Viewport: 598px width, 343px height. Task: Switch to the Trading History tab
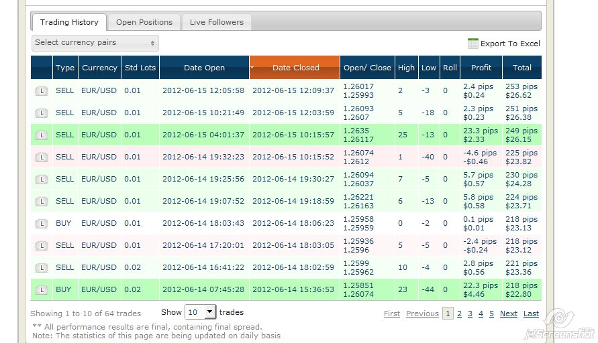tap(69, 22)
